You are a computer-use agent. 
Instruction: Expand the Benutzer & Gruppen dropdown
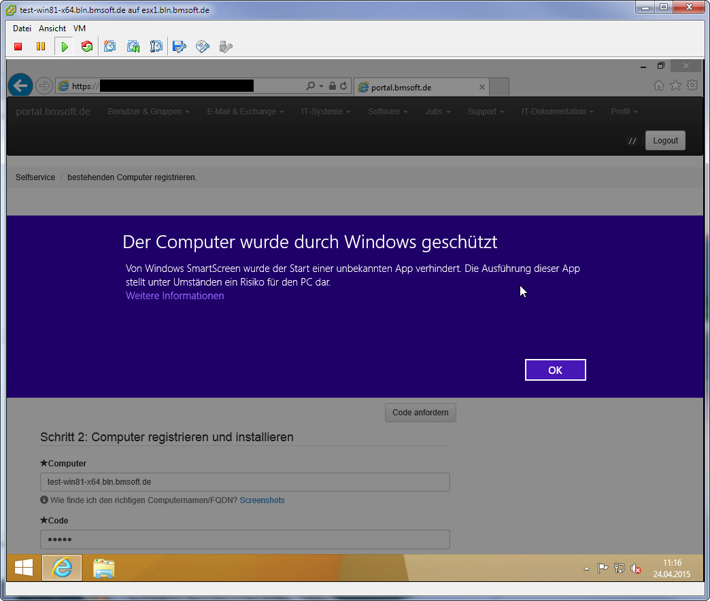coord(148,111)
